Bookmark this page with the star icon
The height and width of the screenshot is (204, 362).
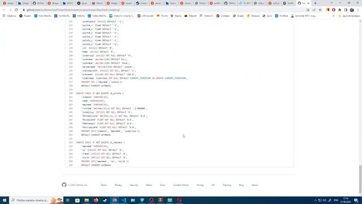click(320, 10)
